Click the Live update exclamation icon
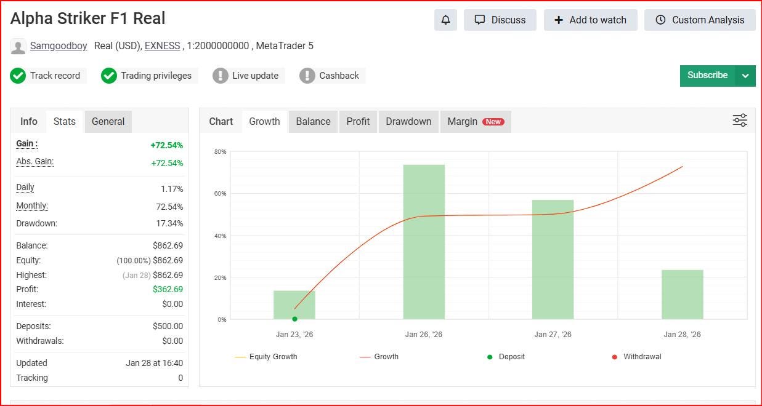Screen dimensions: 762x406 coord(221,76)
